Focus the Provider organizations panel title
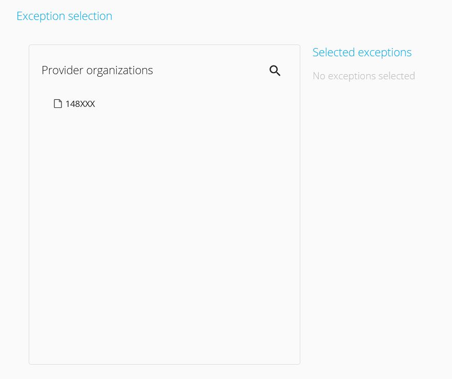Screen dimensions: 452x379 97,71
